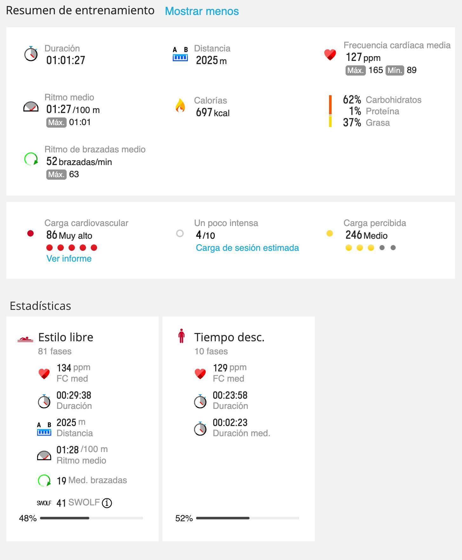Click the red Carga cardiovascular rating dots
Viewport: 462px width, 560px height.
[72, 248]
